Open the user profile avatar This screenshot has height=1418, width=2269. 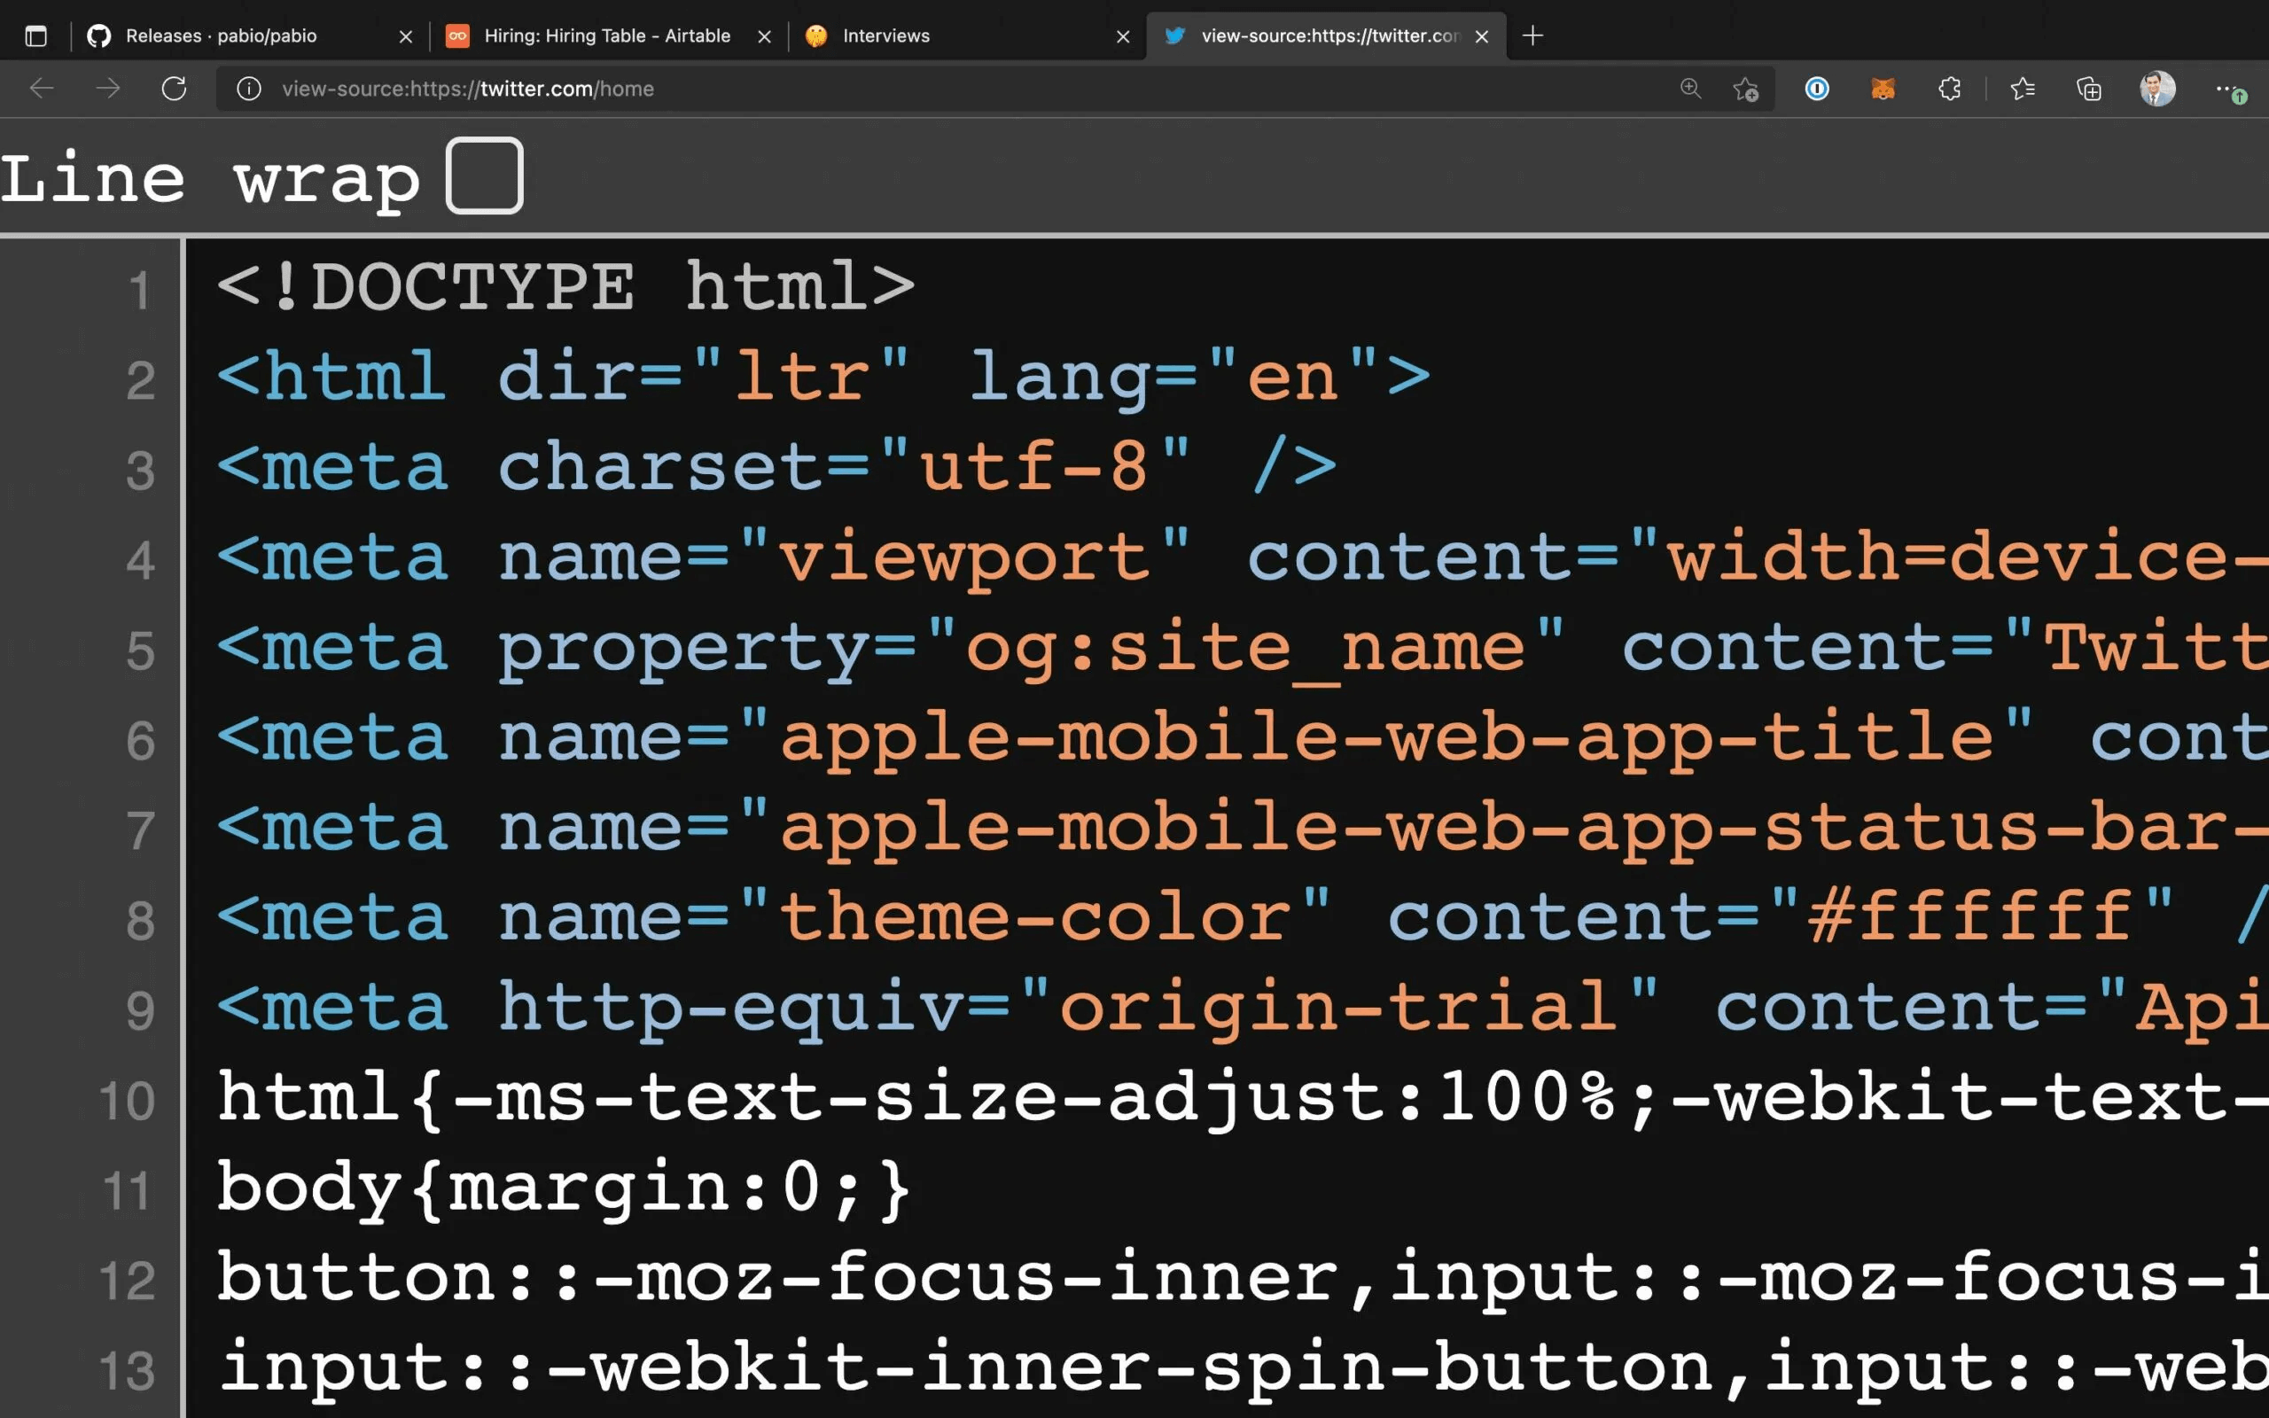point(2156,90)
